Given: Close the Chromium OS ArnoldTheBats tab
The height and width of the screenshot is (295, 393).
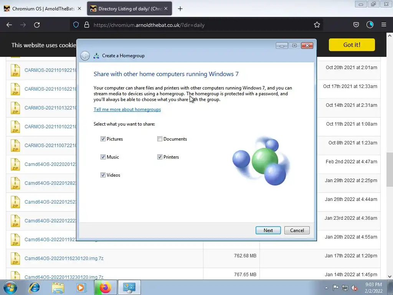Looking at the screenshot, I should tap(79, 8).
